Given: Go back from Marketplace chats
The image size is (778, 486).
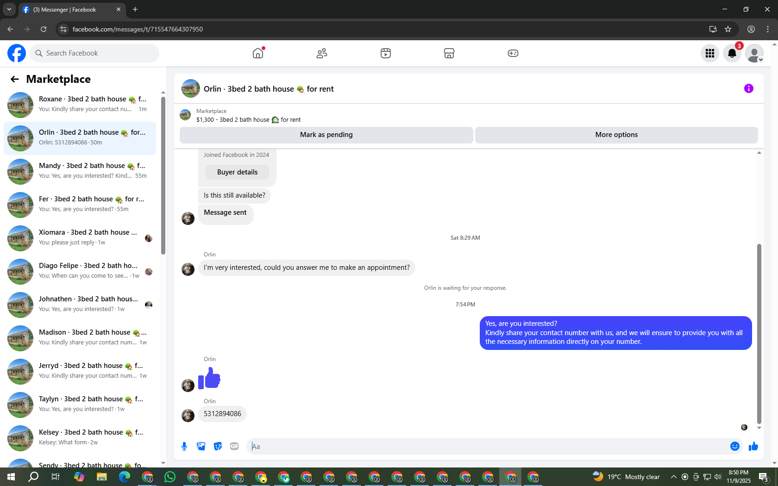Looking at the screenshot, I should [x=15, y=79].
